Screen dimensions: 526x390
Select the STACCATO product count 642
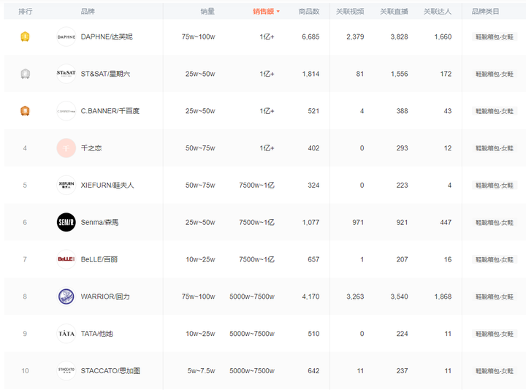click(x=313, y=371)
